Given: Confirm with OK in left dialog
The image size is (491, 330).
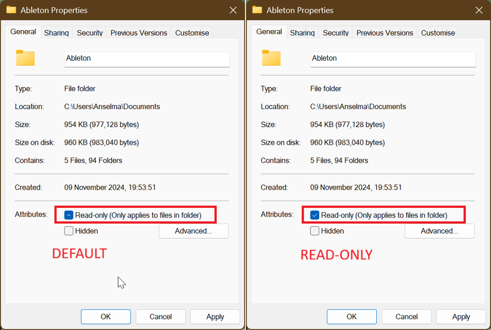Looking at the screenshot, I should (x=106, y=317).
